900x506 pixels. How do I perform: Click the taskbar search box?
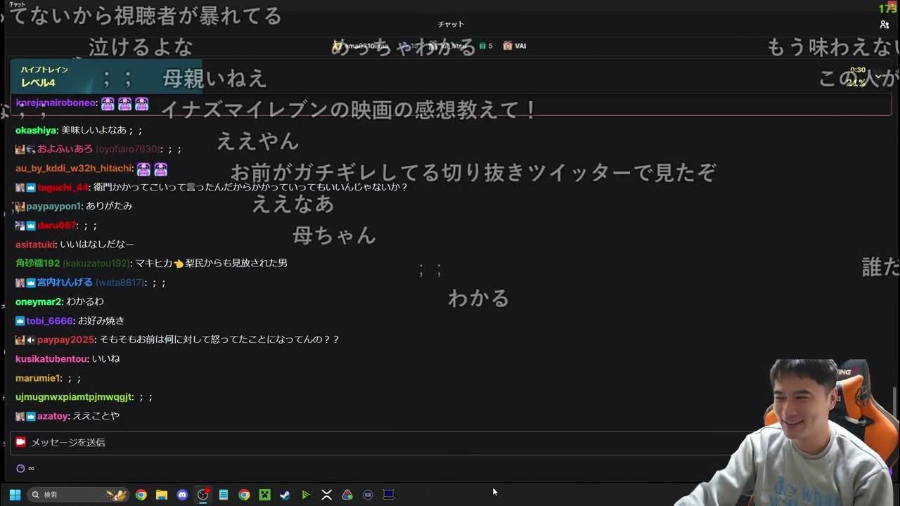(78, 495)
